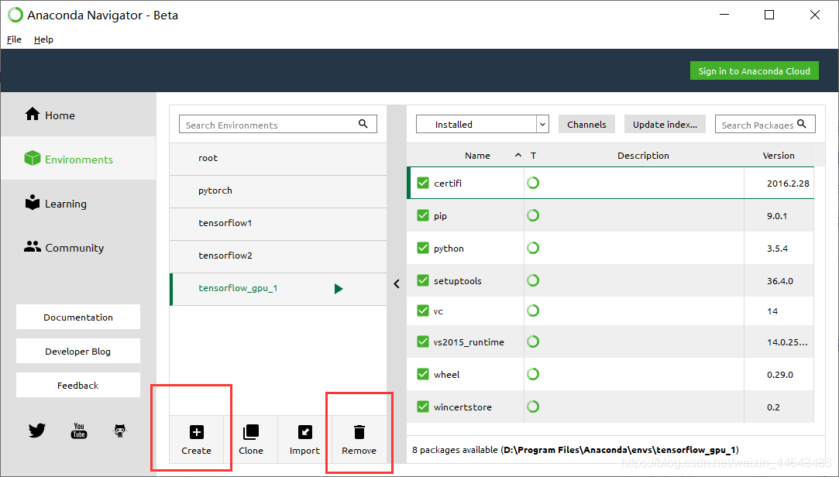Click the Anaconda logo in title bar

pyautogui.click(x=15, y=15)
